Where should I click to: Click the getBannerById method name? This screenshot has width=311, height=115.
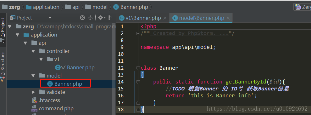pyautogui.click(x=246, y=82)
